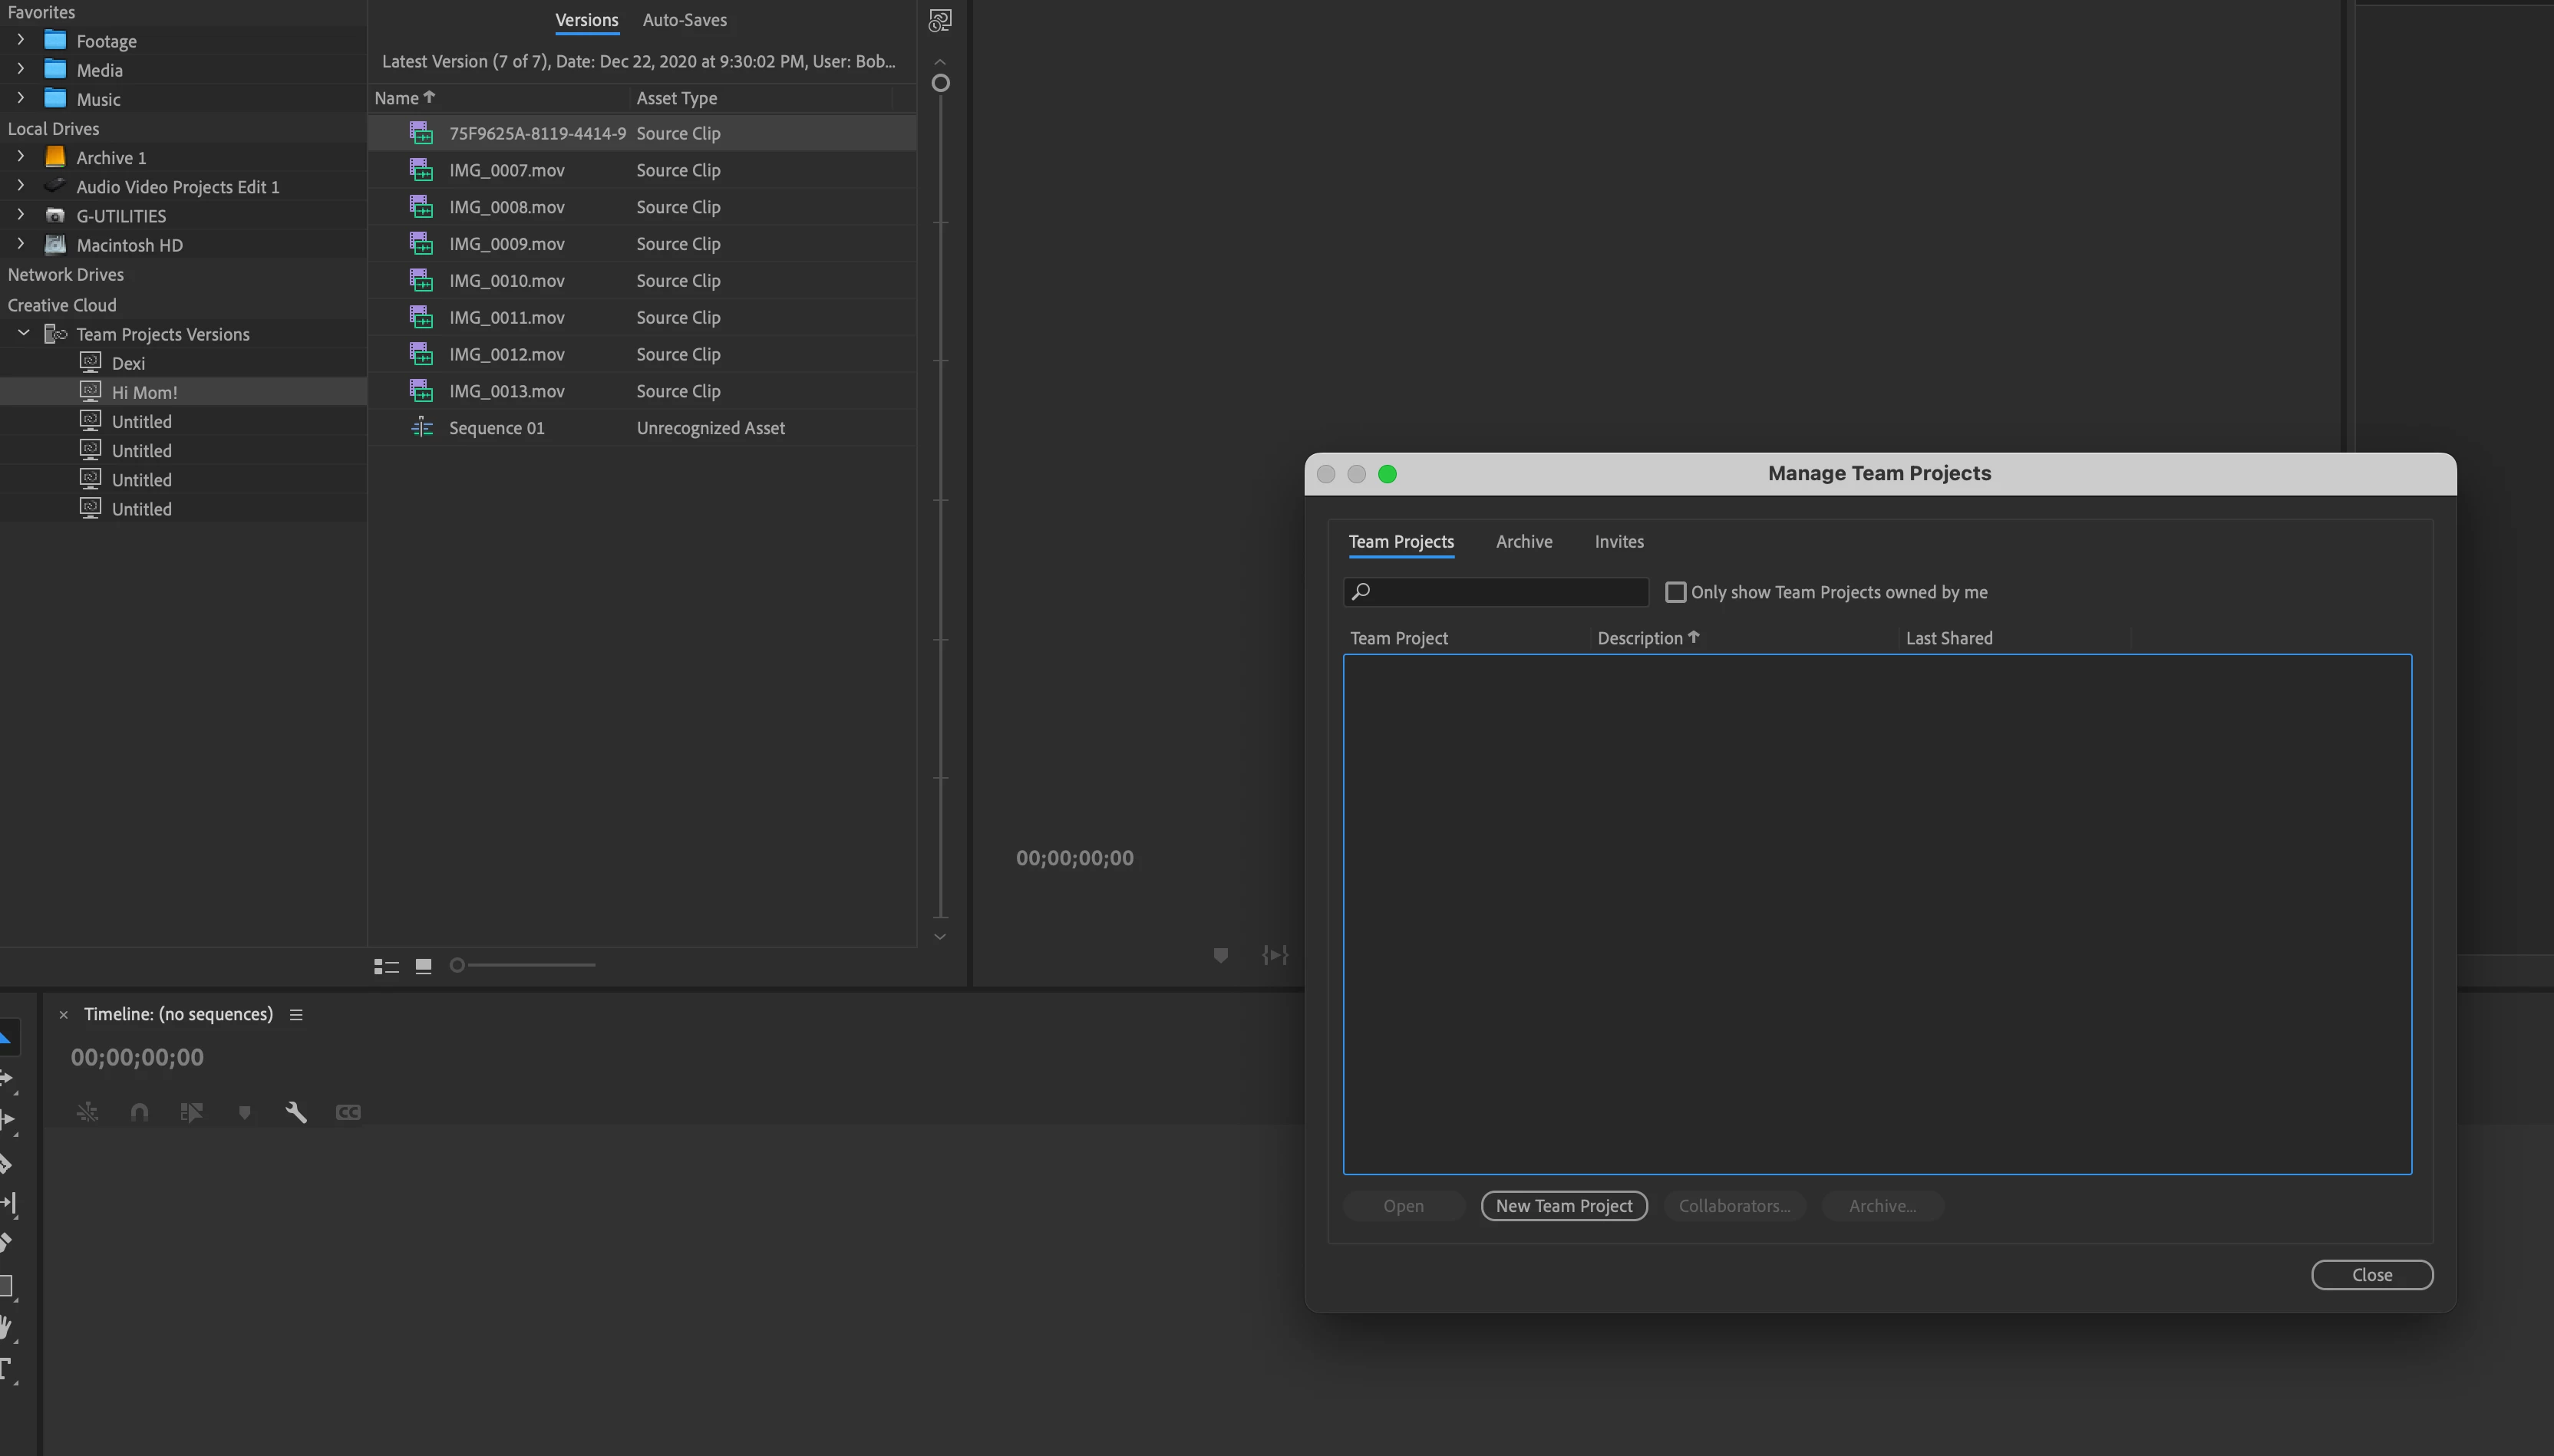2554x1456 pixels.
Task: Check 'Only show Team Projects owned by me'
Action: tap(1675, 592)
